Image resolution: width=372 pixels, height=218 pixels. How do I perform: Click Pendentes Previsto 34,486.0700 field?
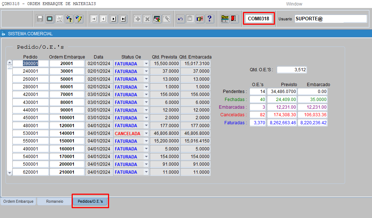tap(282, 92)
